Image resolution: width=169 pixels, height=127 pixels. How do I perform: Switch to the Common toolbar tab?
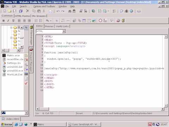[7, 16]
